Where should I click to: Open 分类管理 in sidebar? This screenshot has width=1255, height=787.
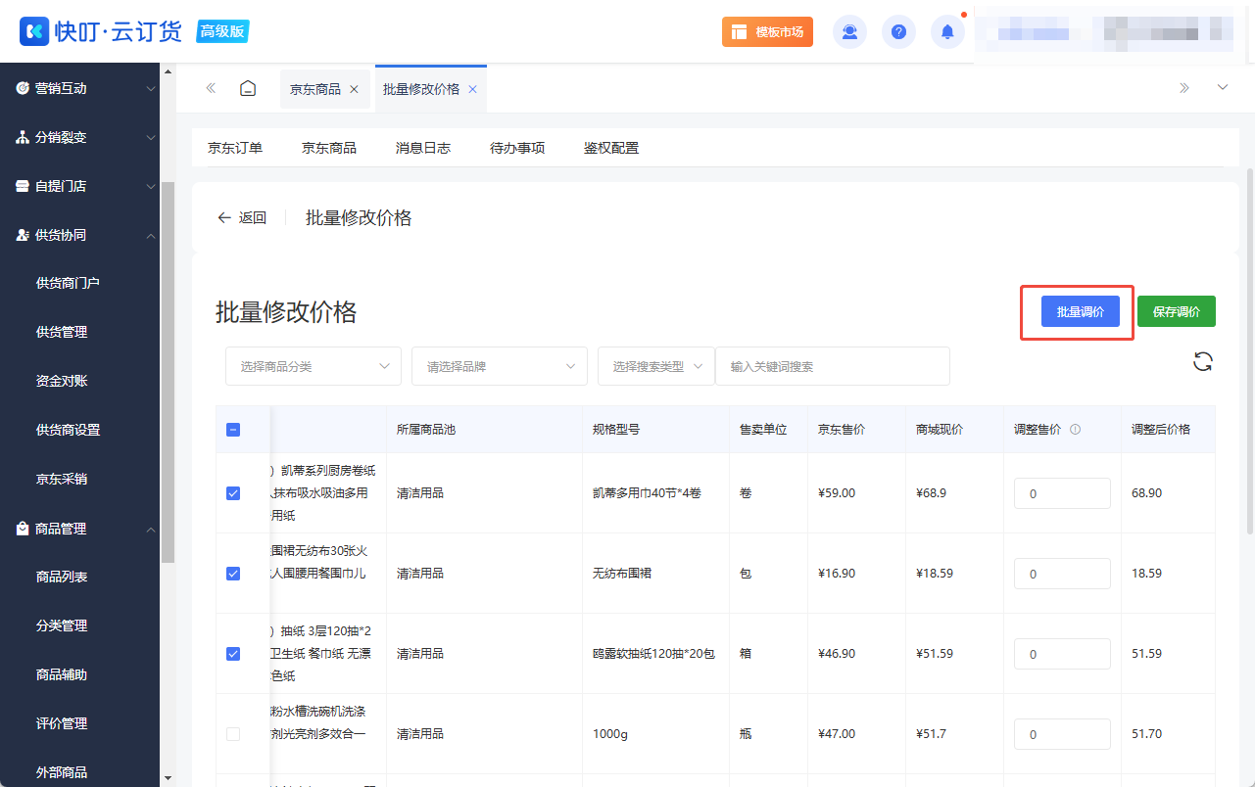62,625
